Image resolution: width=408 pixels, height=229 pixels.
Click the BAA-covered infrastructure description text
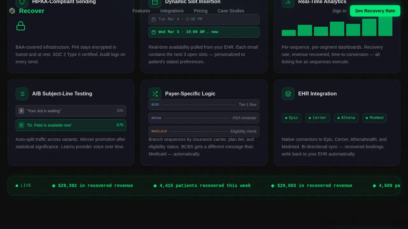(x=71, y=54)
